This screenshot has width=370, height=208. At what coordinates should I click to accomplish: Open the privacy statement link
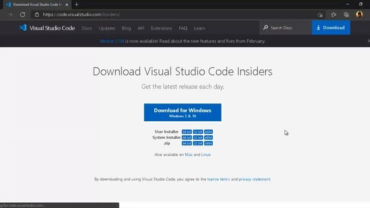tap(254, 179)
